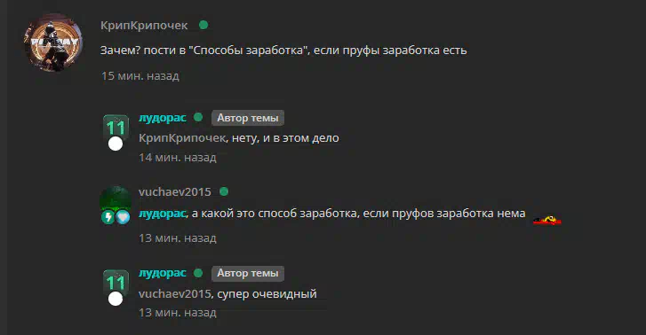The height and width of the screenshot is (335, 646).
Task: Open лудорас username above 'нету, и в этом дело'
Action: click(x=163, y=118)
